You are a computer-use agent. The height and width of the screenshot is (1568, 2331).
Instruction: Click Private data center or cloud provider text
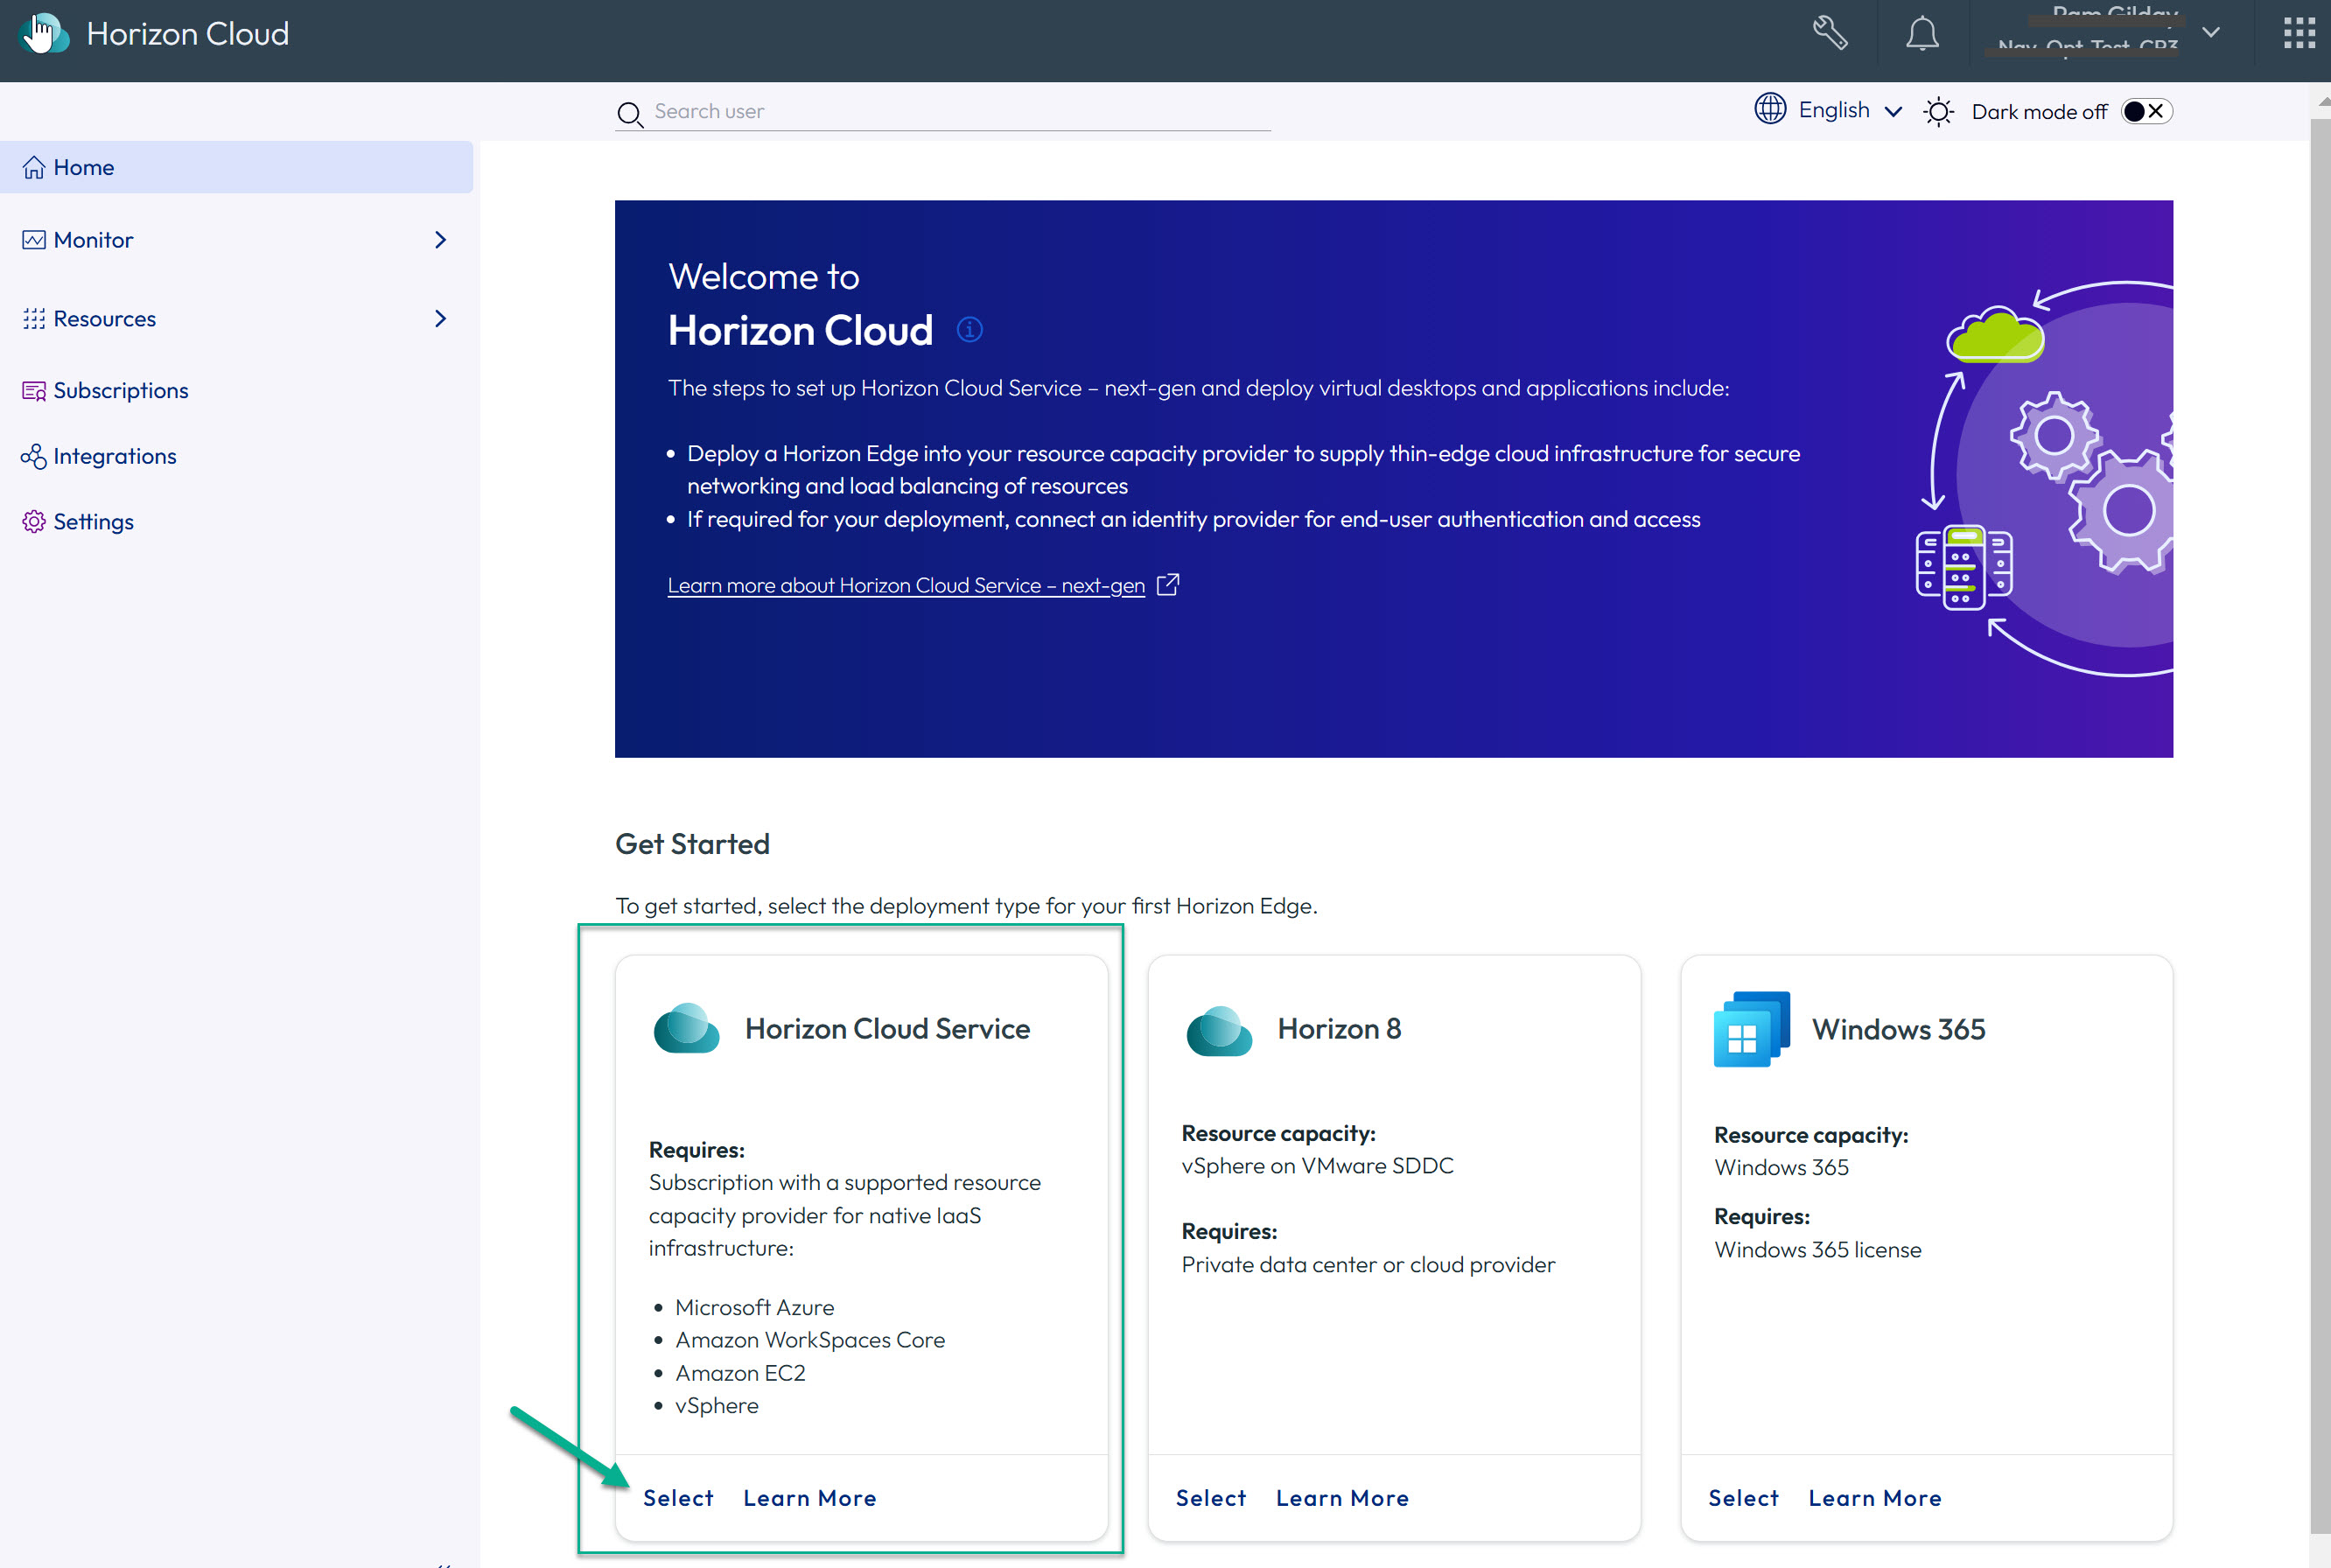point(1368,1265)
